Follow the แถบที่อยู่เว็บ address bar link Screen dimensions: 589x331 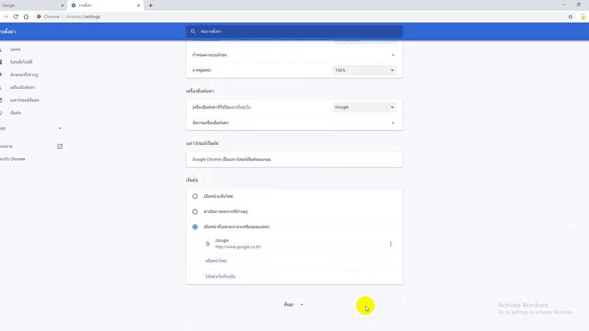[x=240, y=107]
